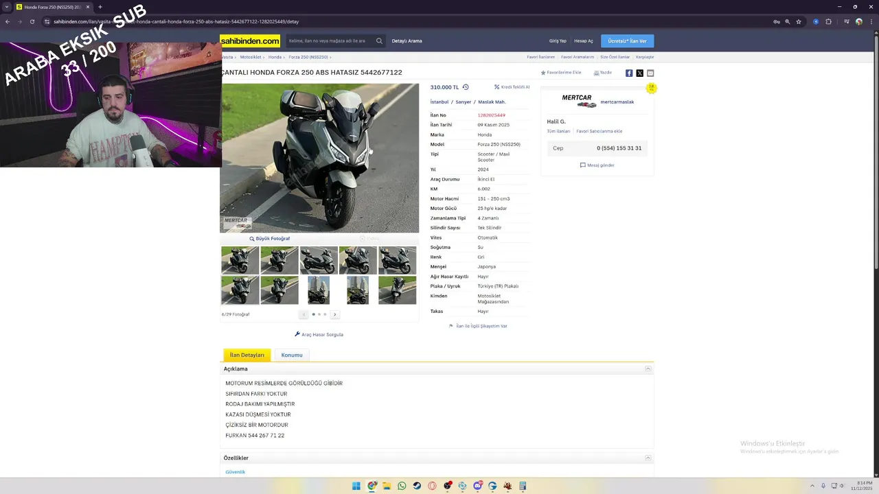Select first motorcycle photo thumbnail
The image size is (879, 494).
pos(240,261)
